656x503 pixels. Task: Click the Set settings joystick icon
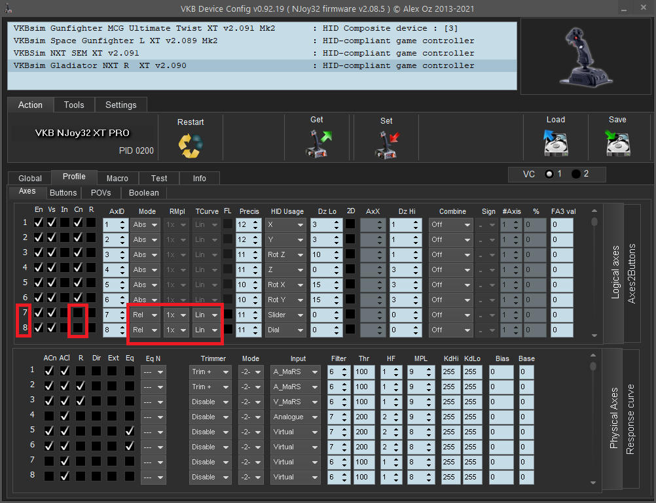click(386, 144)
